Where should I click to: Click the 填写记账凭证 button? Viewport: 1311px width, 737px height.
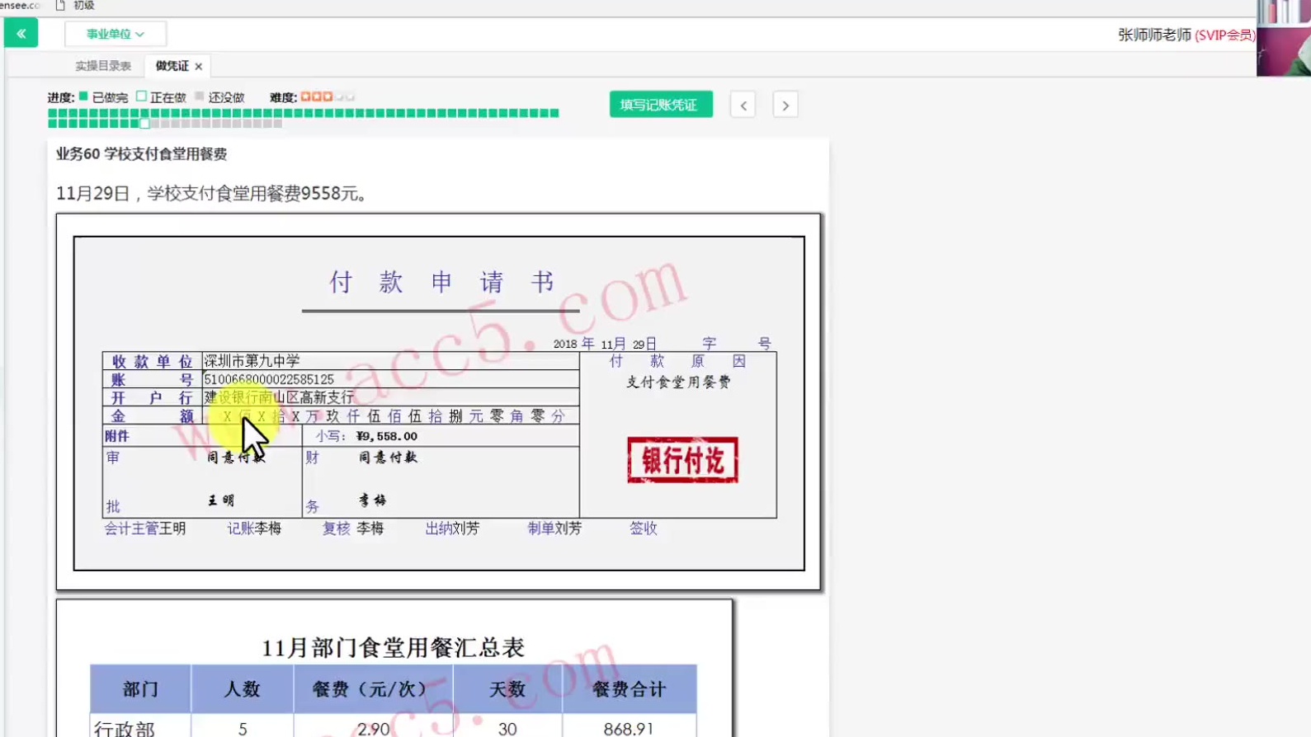click(x=661, y=105)
